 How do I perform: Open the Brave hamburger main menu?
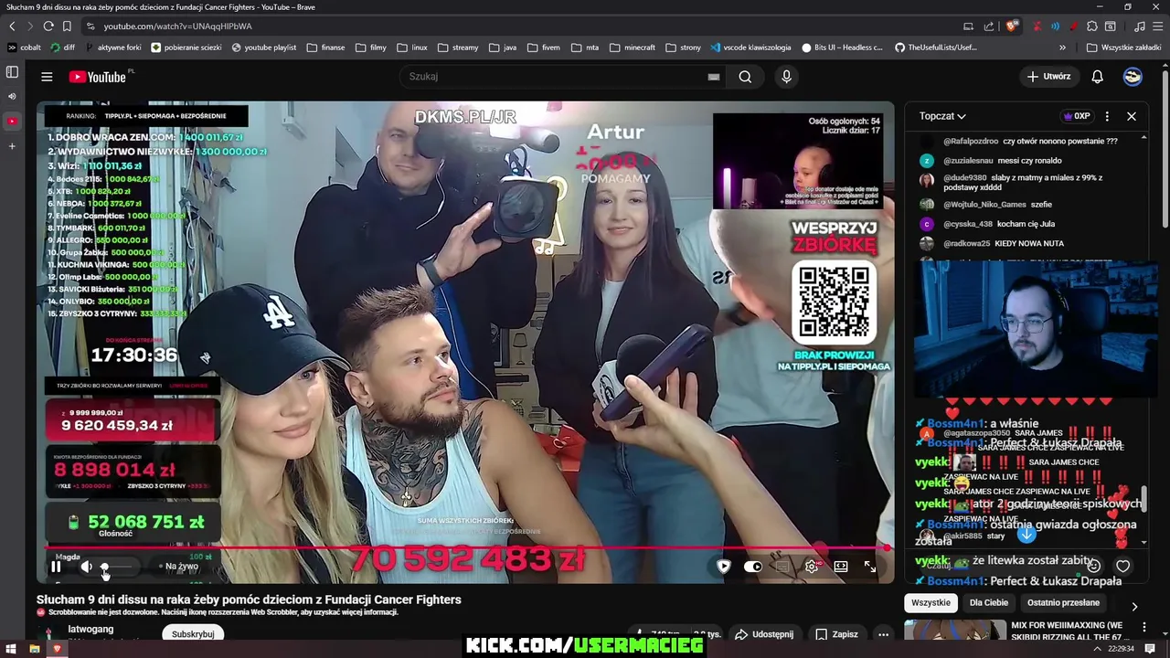click(x=1156, y=27)
